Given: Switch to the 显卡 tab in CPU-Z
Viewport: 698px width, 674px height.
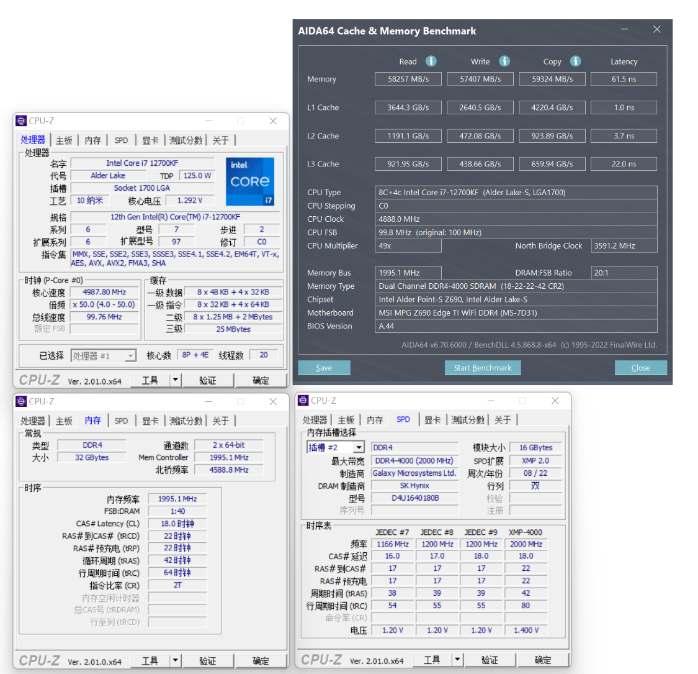Looking at the screenshot, I should (150, 140).
